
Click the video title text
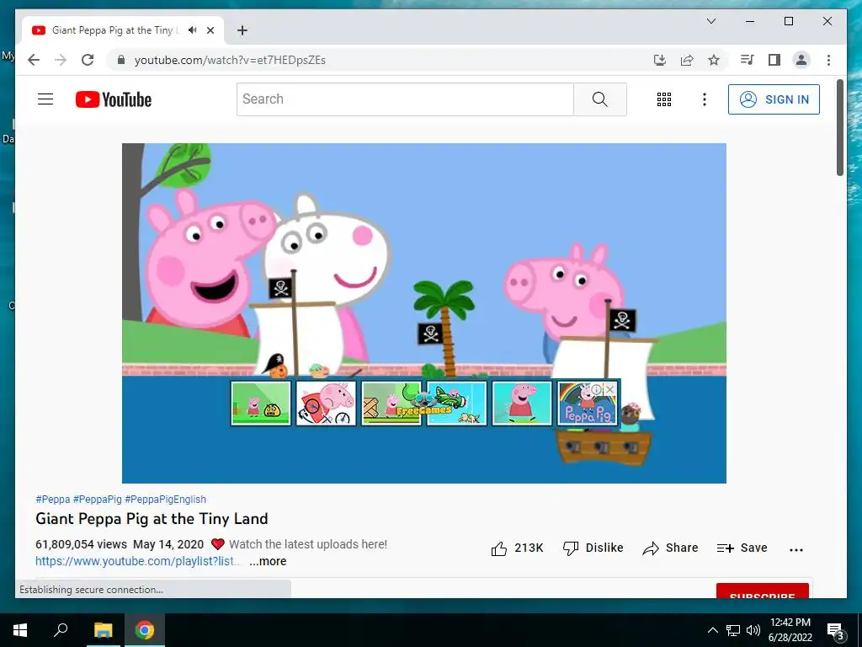[x=152, y=519]
